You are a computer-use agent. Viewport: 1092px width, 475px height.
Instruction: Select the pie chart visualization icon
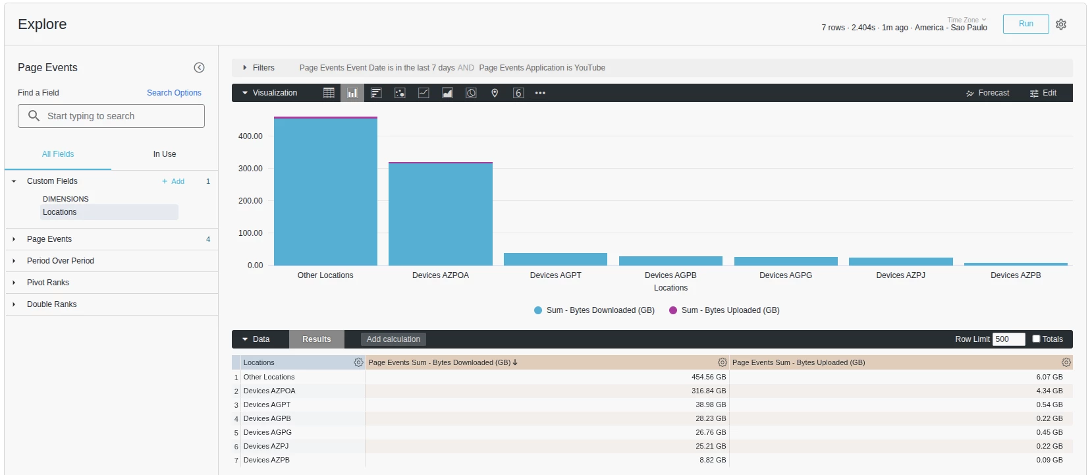tap(471, 93)
